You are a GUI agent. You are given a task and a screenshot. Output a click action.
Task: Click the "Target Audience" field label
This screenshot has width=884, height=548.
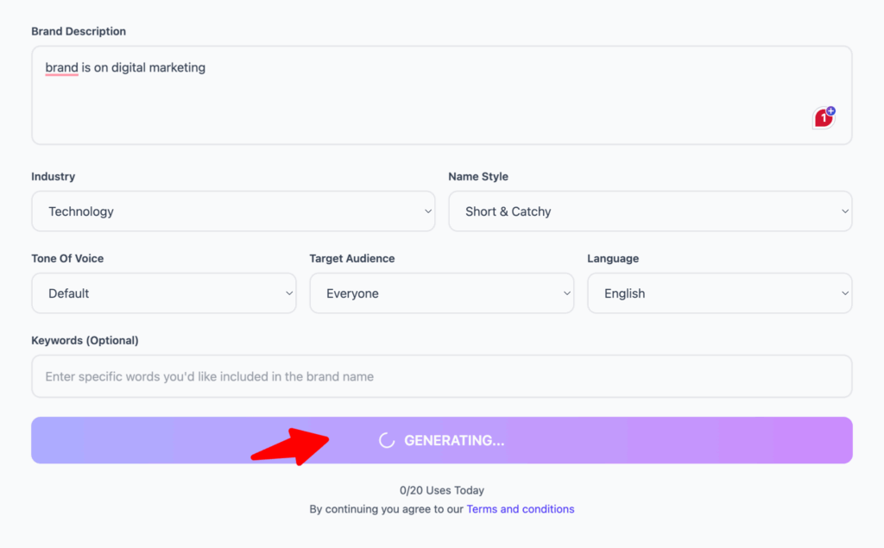pyautogui.click(x=352, y=258)
